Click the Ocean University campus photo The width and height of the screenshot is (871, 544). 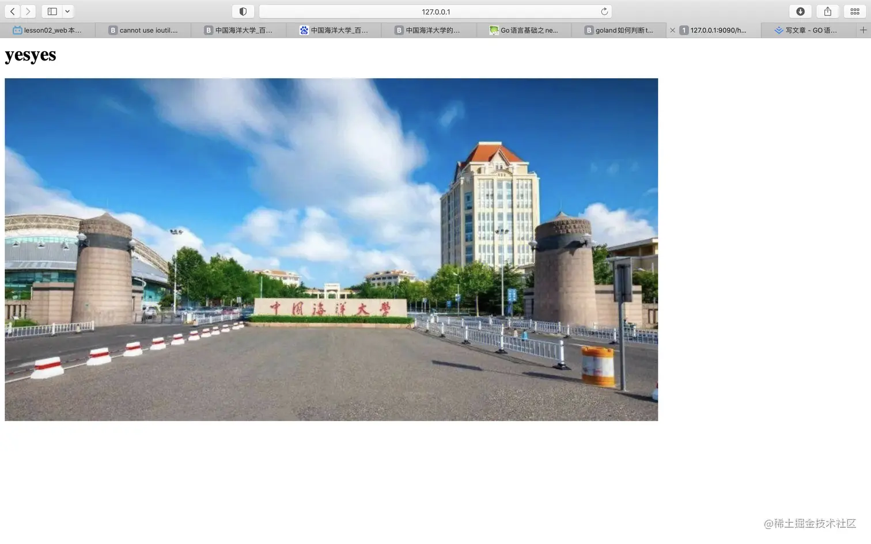tap(331, 249)
